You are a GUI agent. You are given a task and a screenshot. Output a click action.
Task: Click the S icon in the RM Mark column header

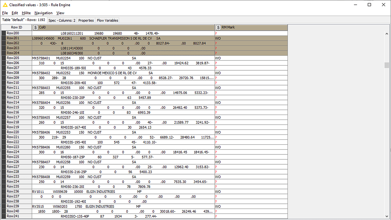click(218, 27)
